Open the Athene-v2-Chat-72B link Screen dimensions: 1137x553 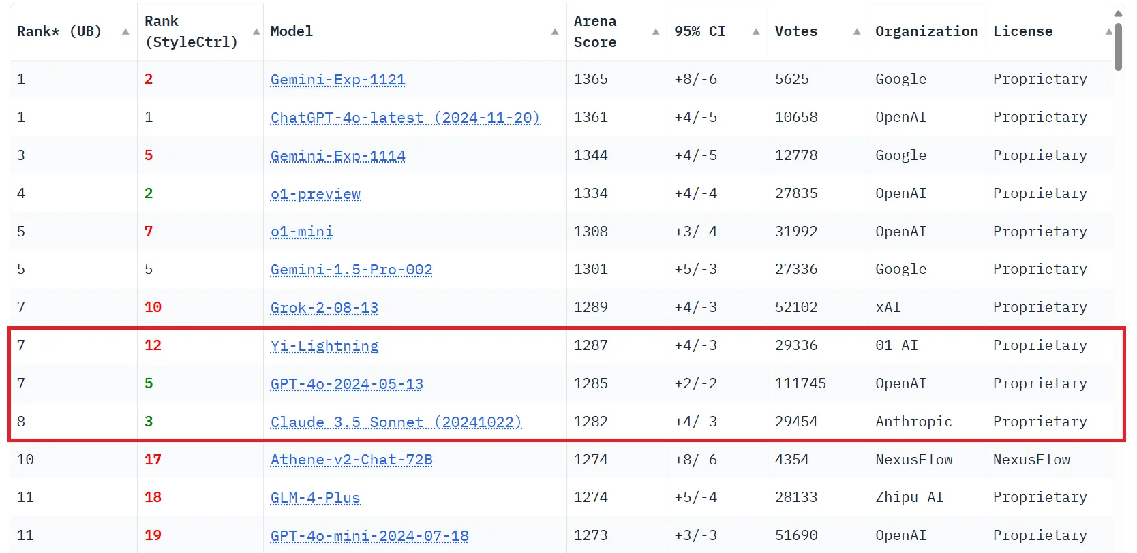pos(351,460)
